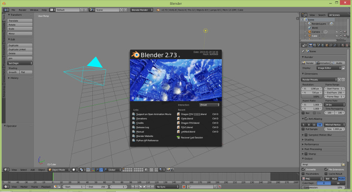Expand the Shading panel
352x192 pixels.
tap(309, 140)
